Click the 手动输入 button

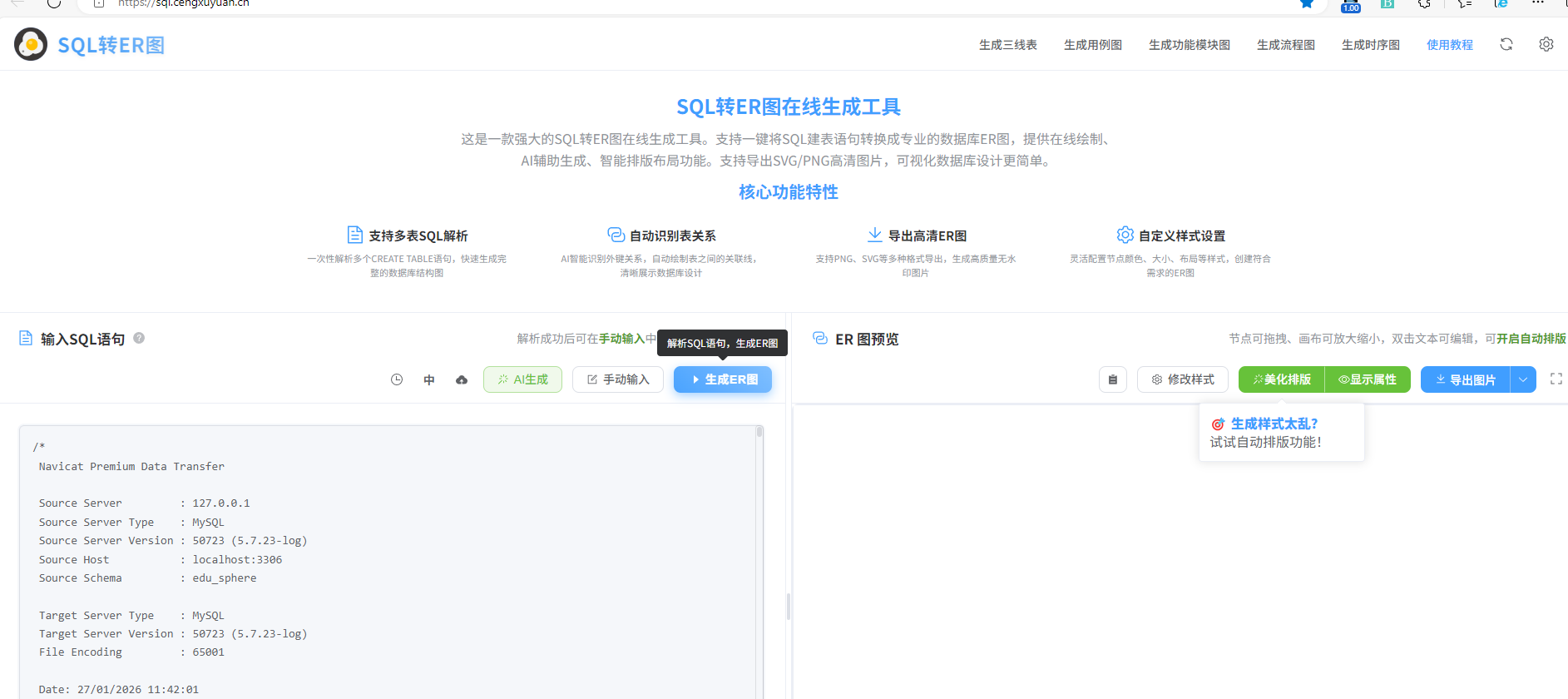[617, 379]
